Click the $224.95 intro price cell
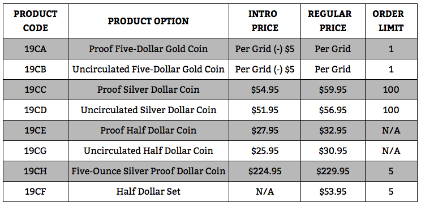Viewport: 421px width, 206px height. [x=265, y=171]
